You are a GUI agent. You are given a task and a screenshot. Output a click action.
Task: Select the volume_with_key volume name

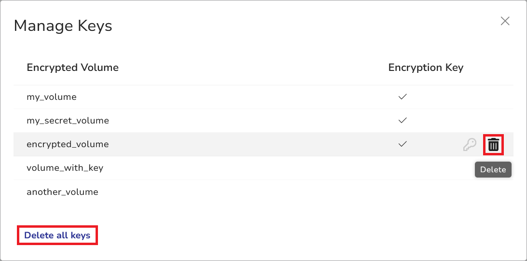point(65,168)
